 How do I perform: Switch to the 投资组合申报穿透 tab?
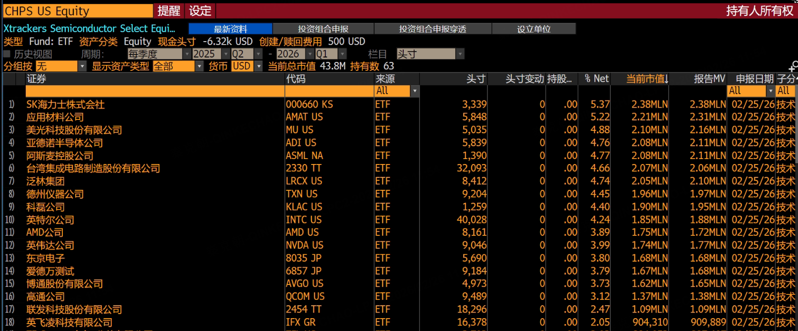click(x=432, y=29)
